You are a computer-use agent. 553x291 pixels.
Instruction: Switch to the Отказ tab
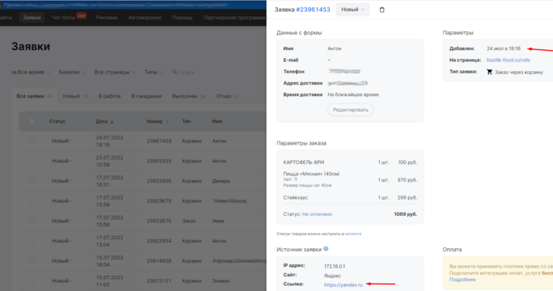[x=227, y=96]
